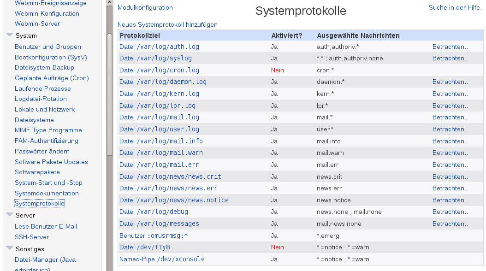Viewport: 486px width, 271px height.
Task: Go to Webmin-Konfiguration
Action: (x=47, y=13)
